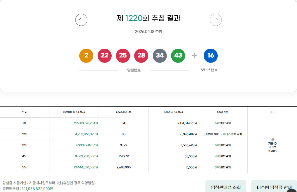Click 당첨금 지급기한 notice line

click(x=49, y=183)
